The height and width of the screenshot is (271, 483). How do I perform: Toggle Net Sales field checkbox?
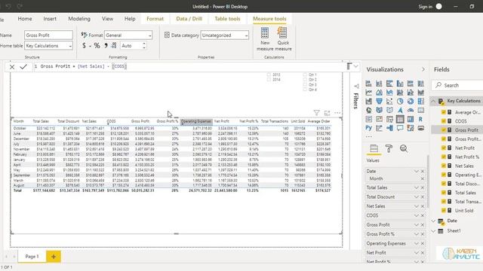click(x=444, y=166)
